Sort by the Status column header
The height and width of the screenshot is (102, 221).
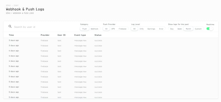tap(98, 35)
